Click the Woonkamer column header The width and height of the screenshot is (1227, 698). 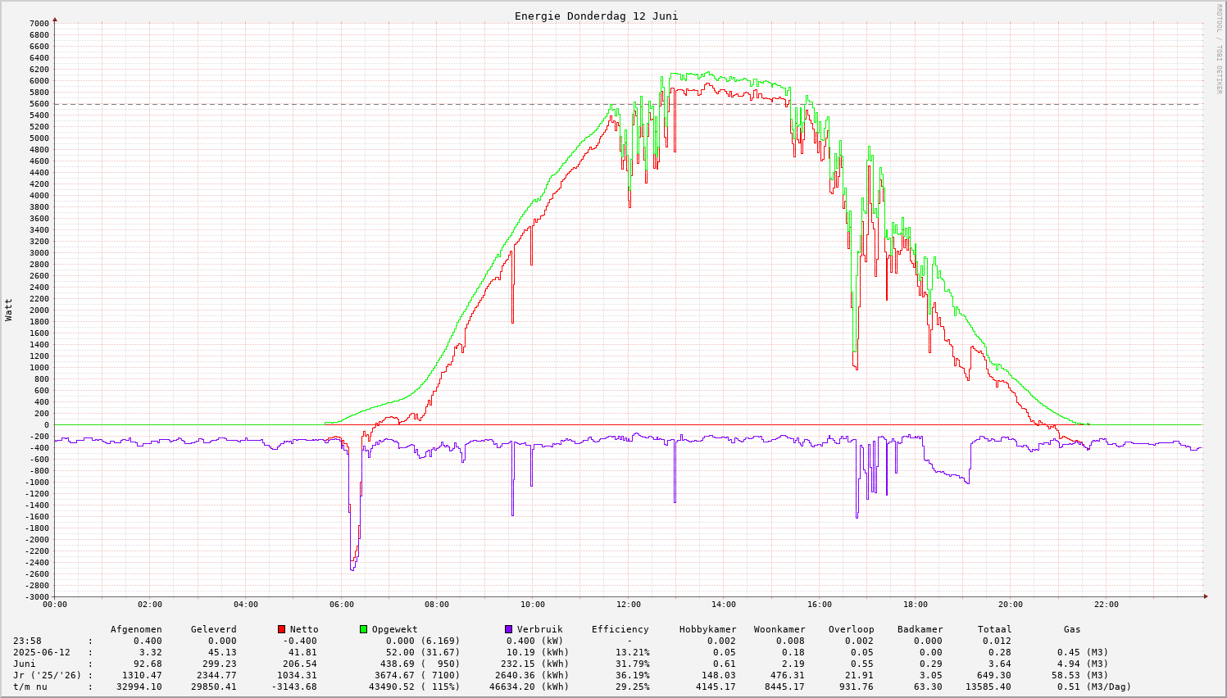tap(779, 629)
